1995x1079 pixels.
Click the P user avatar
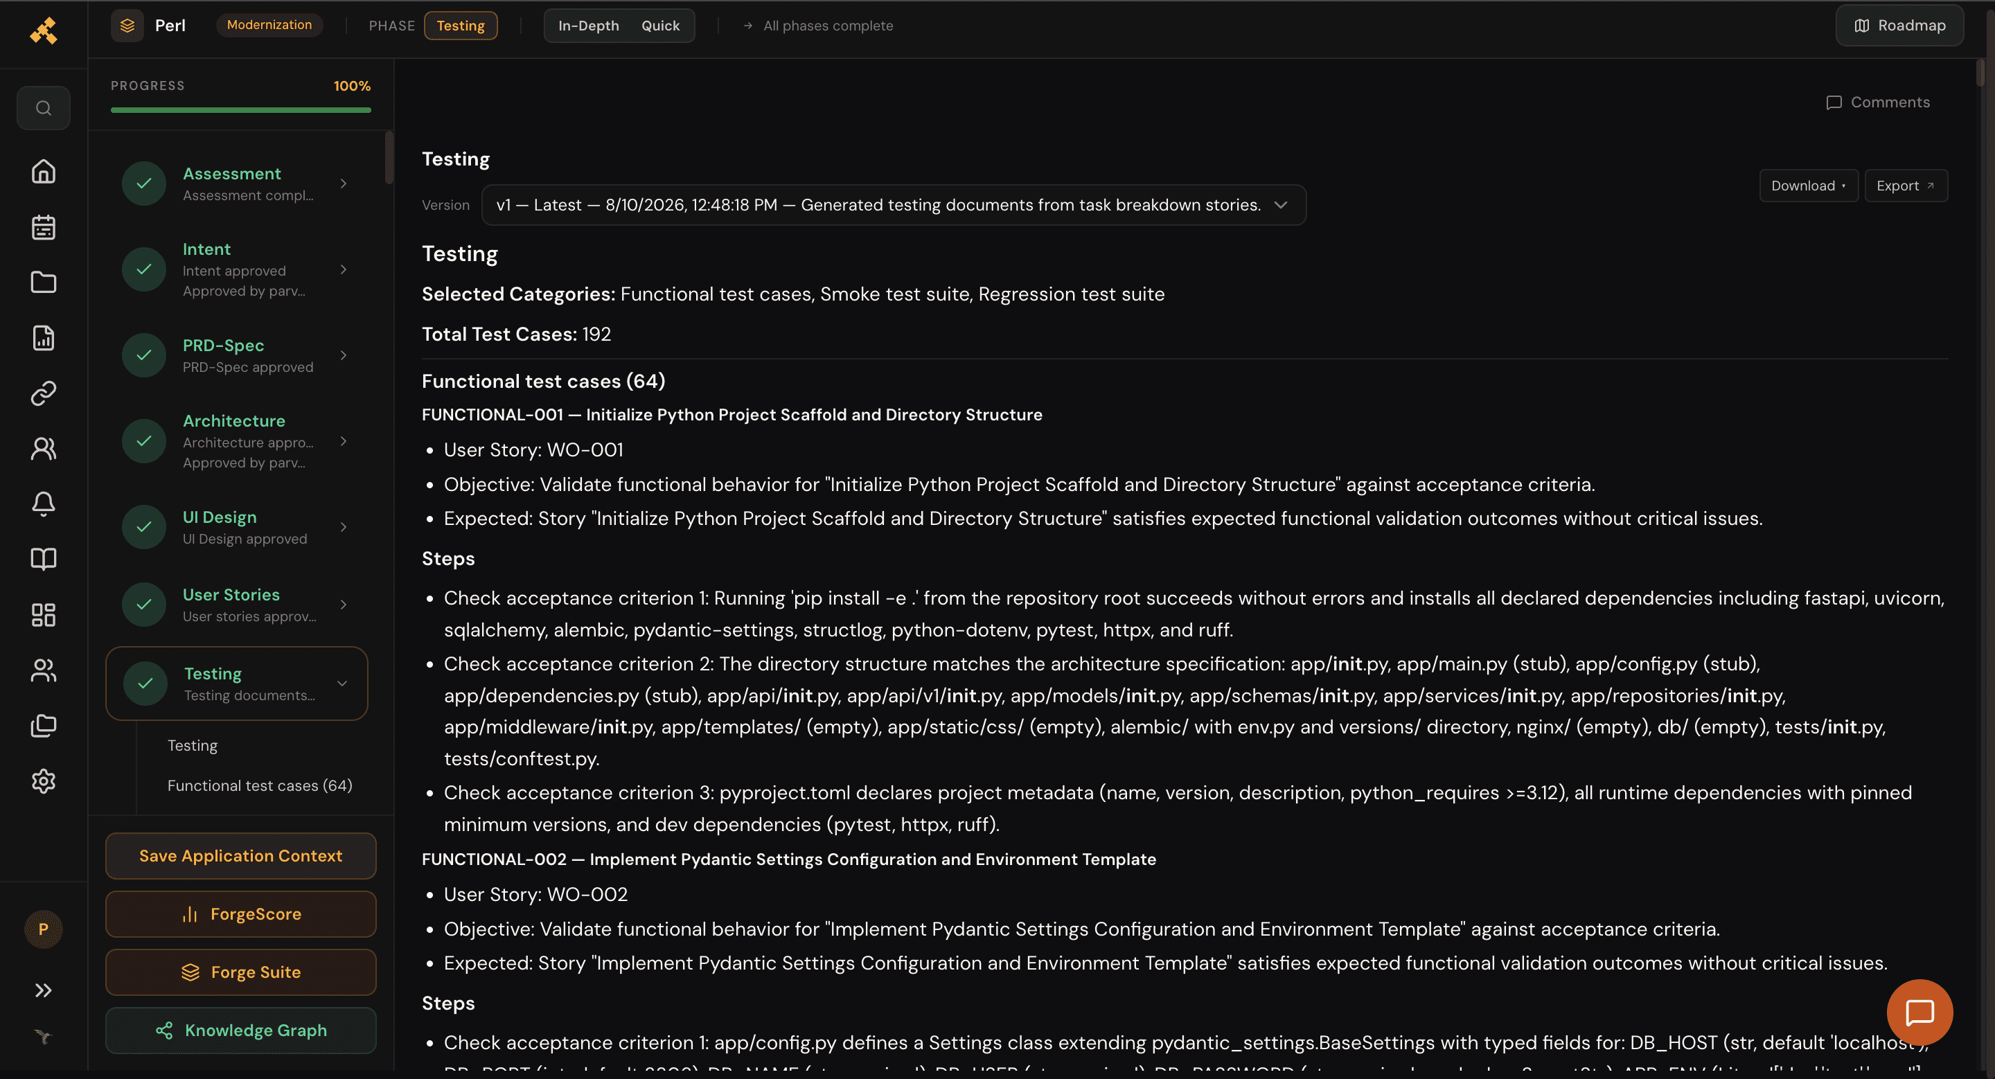click(44, 929)
